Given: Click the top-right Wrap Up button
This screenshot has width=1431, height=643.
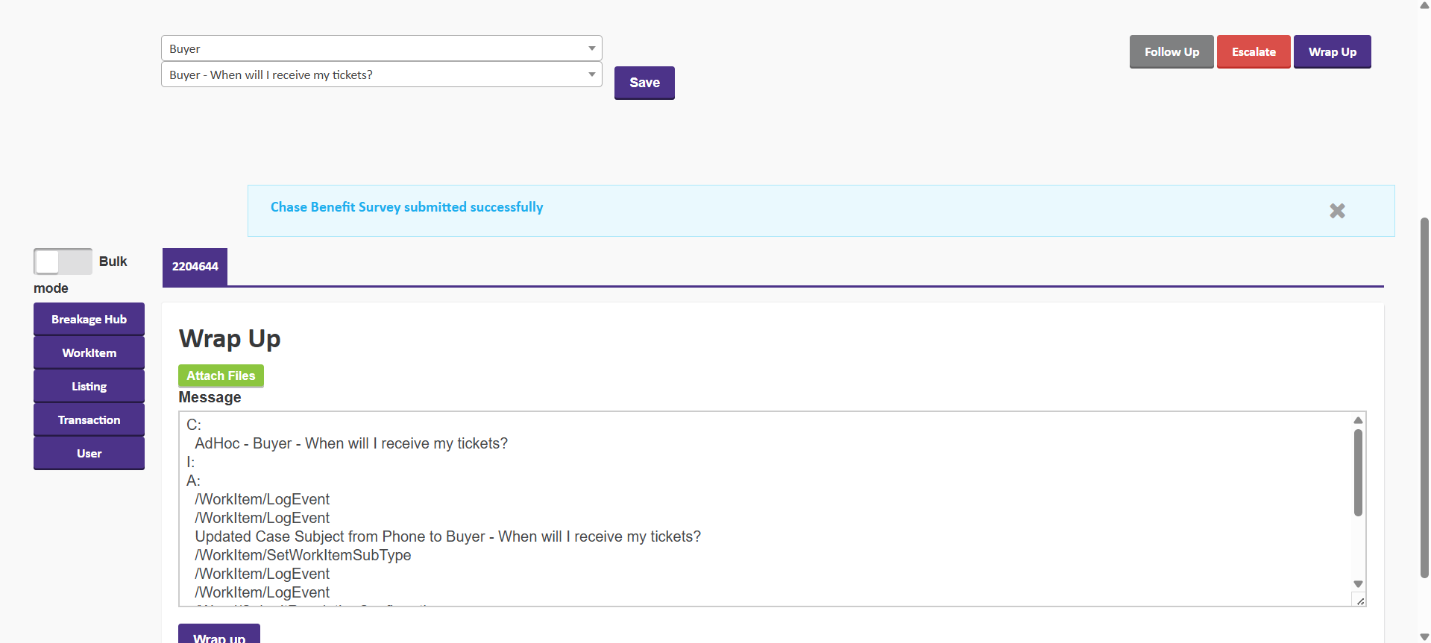Looking at the screenshot, I should coord(1332,52).
